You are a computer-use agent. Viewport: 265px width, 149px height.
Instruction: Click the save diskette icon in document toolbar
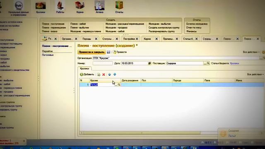[x=108, y=52]
